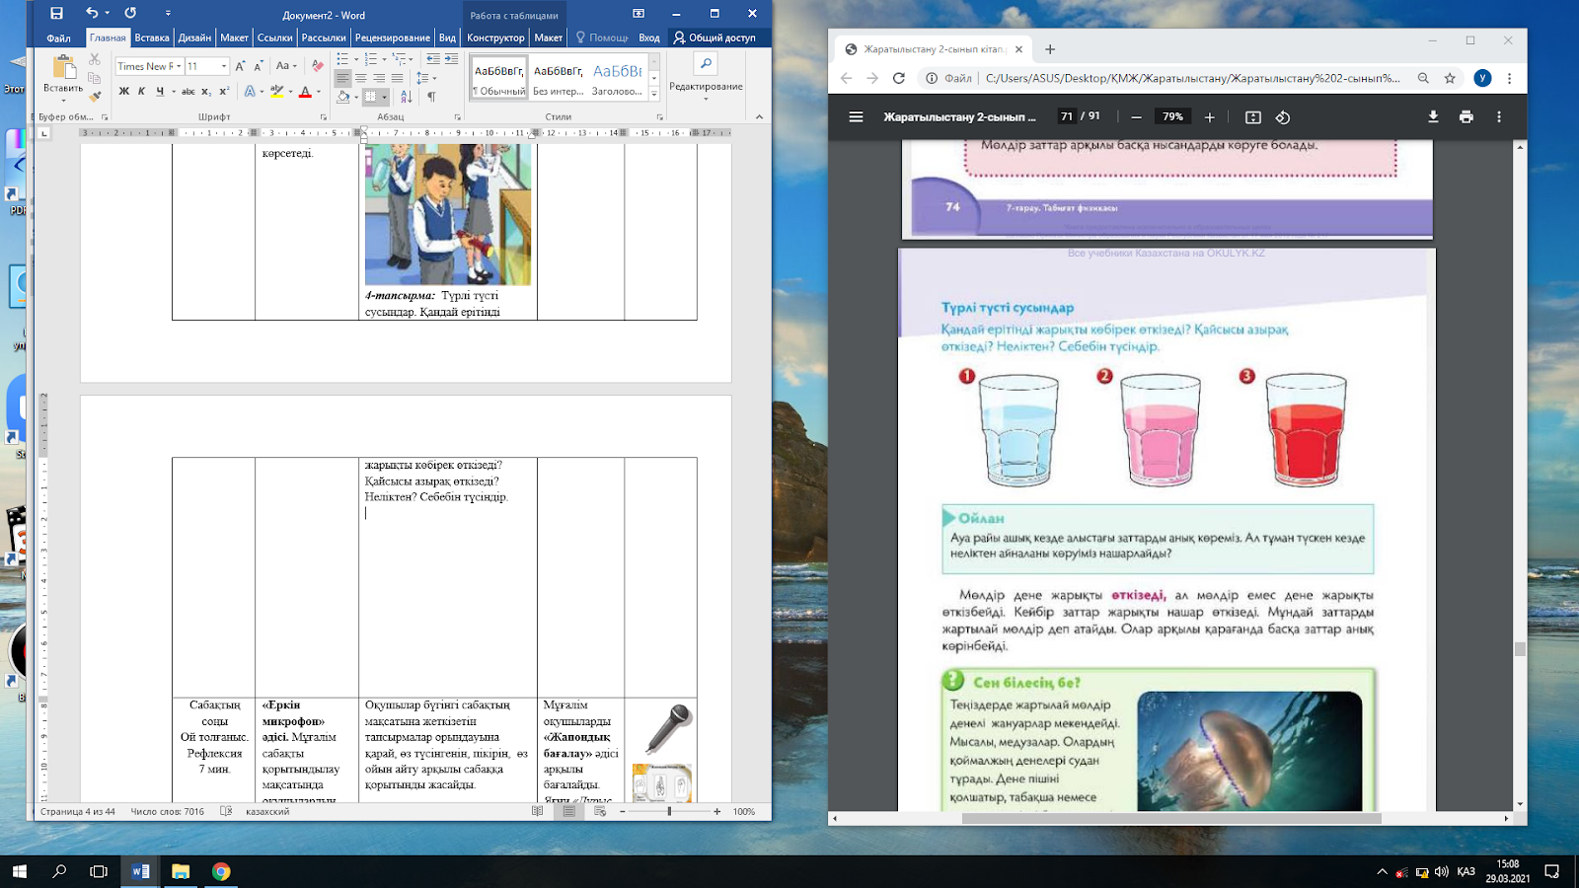Screen dimensions: 1579x888
Task: Click the Sort A-Z icon
Action: [407, 96]
